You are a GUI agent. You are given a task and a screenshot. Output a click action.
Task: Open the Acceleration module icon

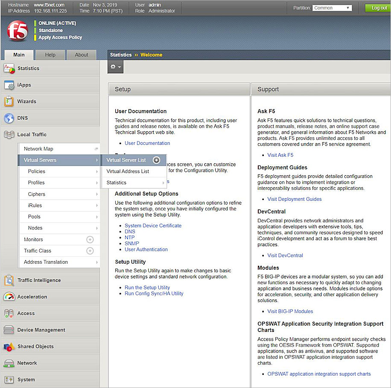36,297
